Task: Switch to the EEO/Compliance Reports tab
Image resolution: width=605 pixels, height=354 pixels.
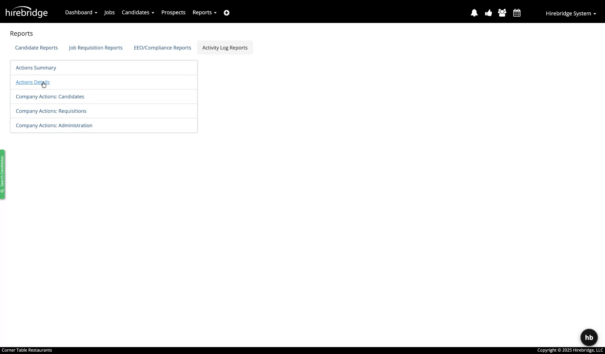Action: coord(162,48)
